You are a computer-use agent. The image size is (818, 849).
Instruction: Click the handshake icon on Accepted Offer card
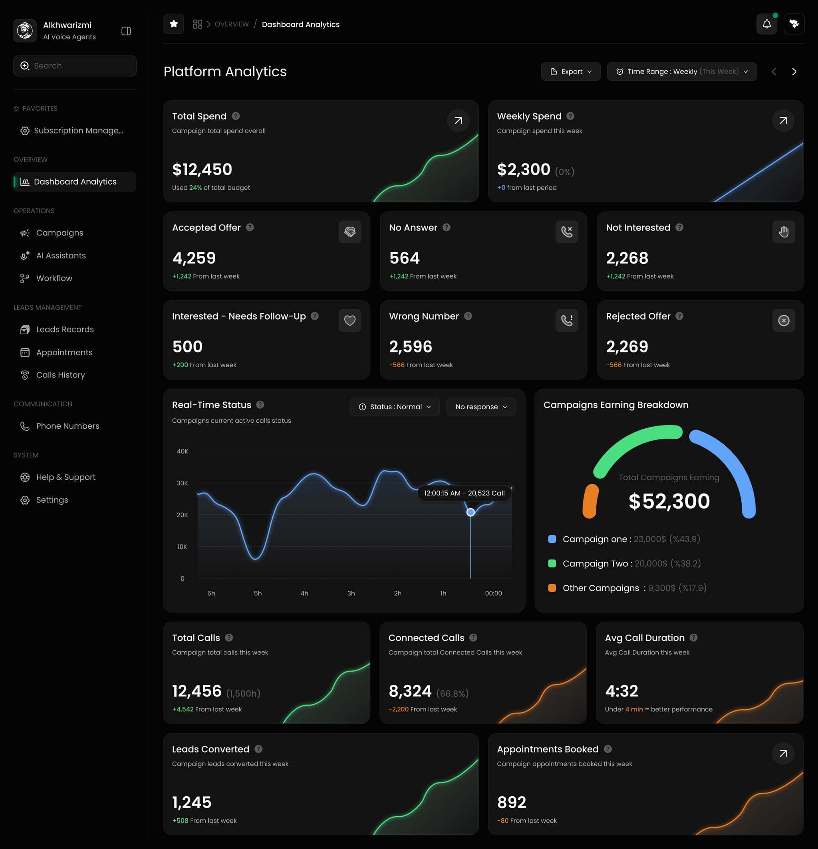coord(350,232)
